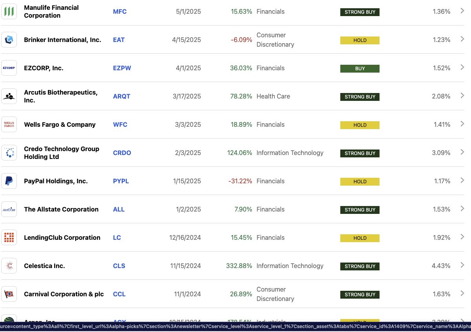Select Credo Technology Group Holding Ltd
Viewport: 471px width, 332px height.
click(x=62, y=153)
